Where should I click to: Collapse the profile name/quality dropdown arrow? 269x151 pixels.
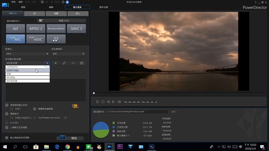pyautogui.click(x=47, y=63)
